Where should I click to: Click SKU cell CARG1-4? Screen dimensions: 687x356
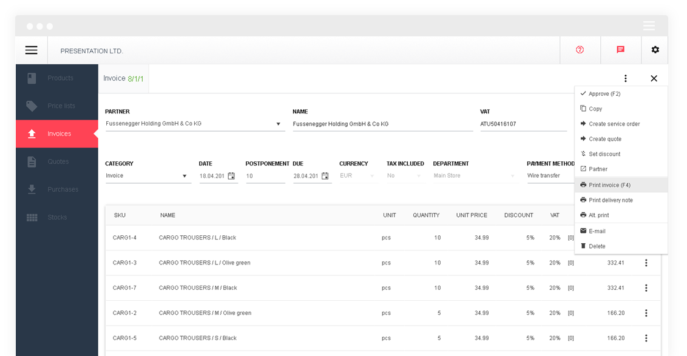pos(124,238)
